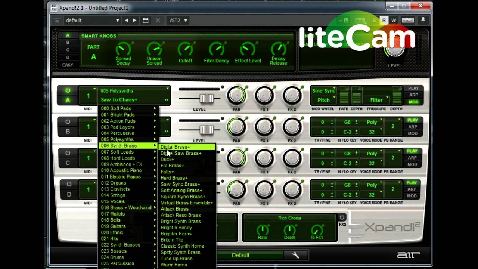Open the Filter pressure destination dropdown
478x269 pixels.
pos(377,100)
